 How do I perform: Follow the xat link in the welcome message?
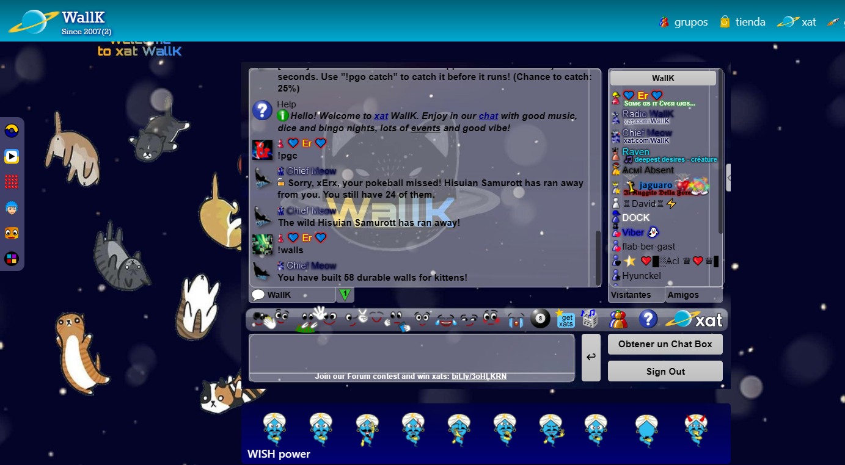tap(381, 116)
